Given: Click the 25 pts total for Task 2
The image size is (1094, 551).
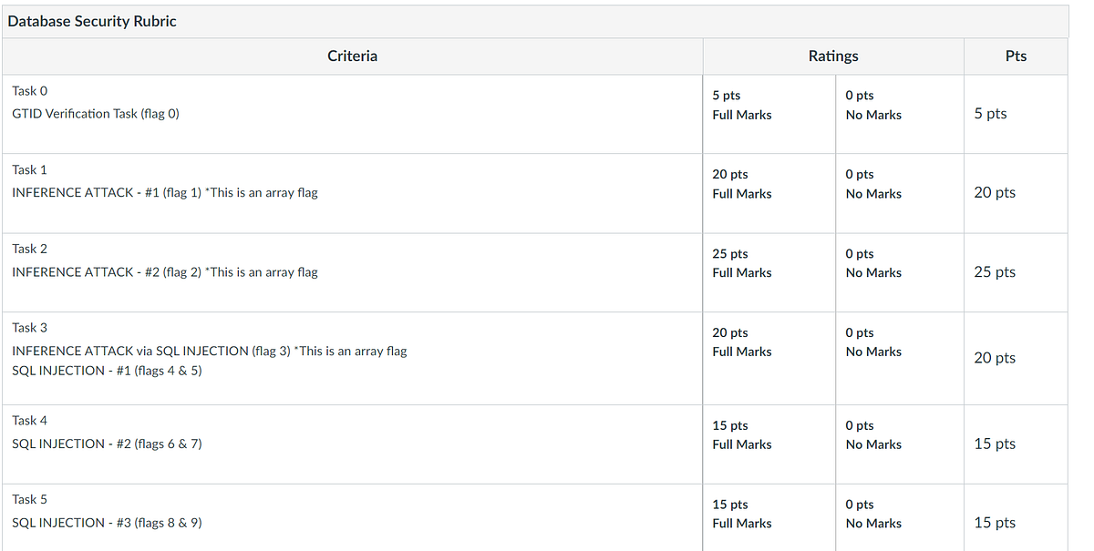Looking at the screenshot, I should (x=995, y=272).
